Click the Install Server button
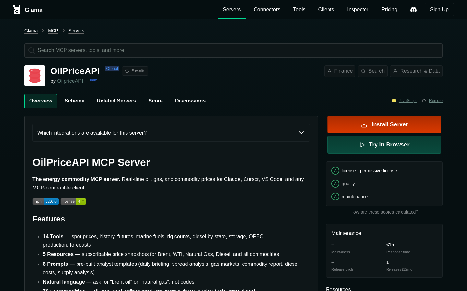The height and width of the screenshot is (291, 467). pyautogui.click(x=384, y=124)
